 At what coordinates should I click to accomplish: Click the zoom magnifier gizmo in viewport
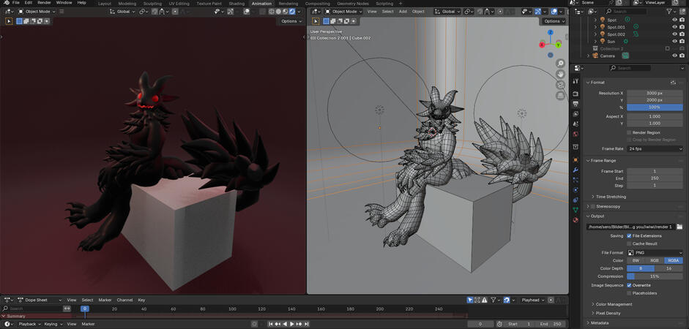pyautogui.click(x=561, y=64)
